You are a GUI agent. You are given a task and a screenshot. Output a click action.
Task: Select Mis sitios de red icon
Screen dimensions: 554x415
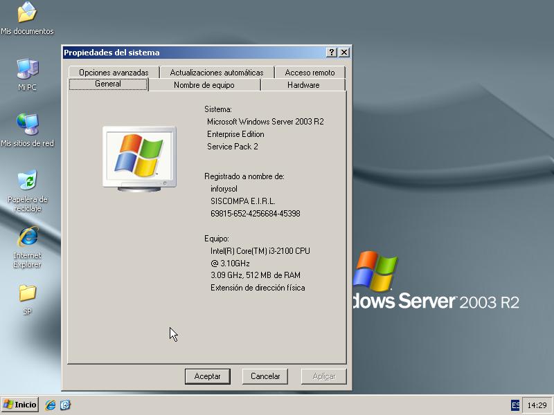point(27,130)
